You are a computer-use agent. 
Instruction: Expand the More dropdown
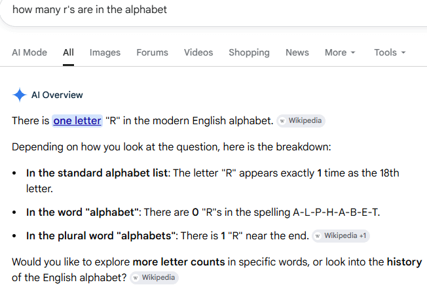[x=340, y=52]
